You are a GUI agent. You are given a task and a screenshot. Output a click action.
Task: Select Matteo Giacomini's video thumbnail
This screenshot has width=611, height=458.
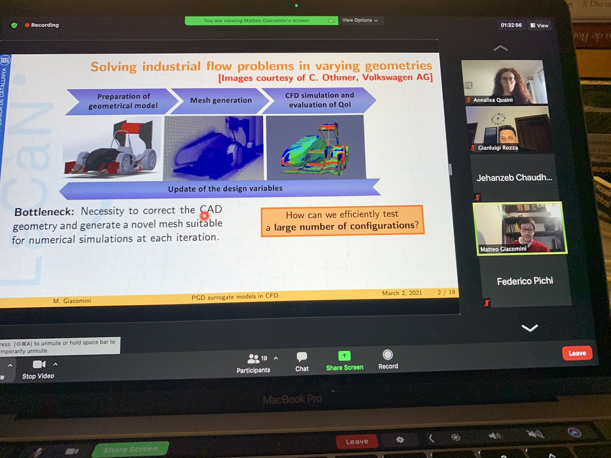[x=519, y=228]
